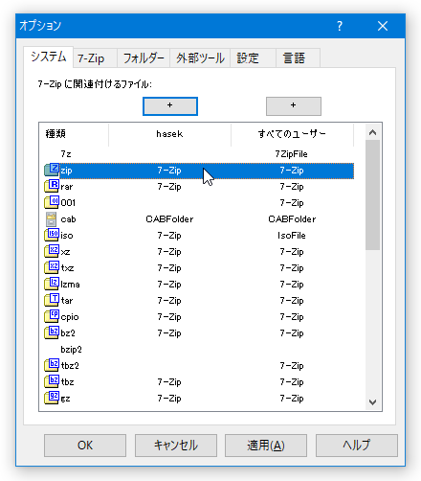Click すべてのユーザー CABFolder cell in cab row

click(x=292, y=219)
